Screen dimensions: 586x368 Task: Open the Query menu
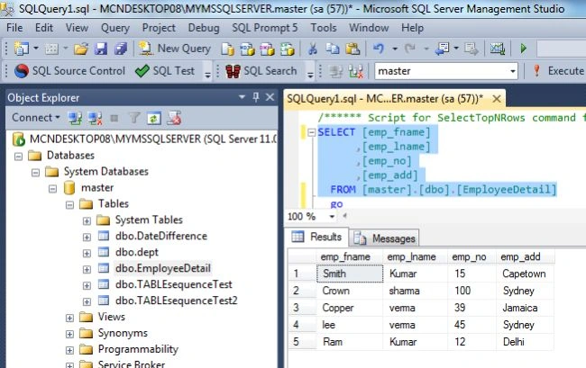point(115,28)
